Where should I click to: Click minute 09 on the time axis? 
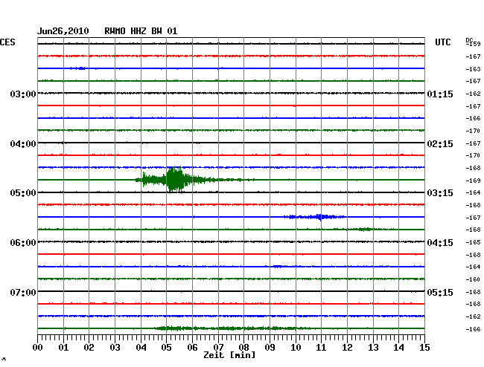(x=270, y=347)
